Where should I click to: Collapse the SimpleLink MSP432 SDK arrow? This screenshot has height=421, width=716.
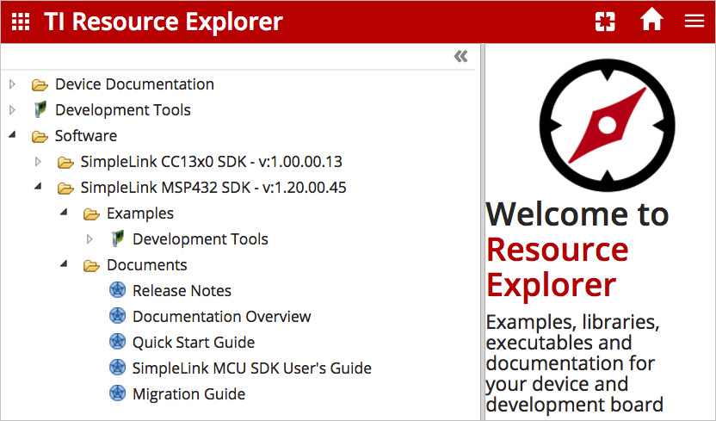pyautogui.click(x=38, y=187)
